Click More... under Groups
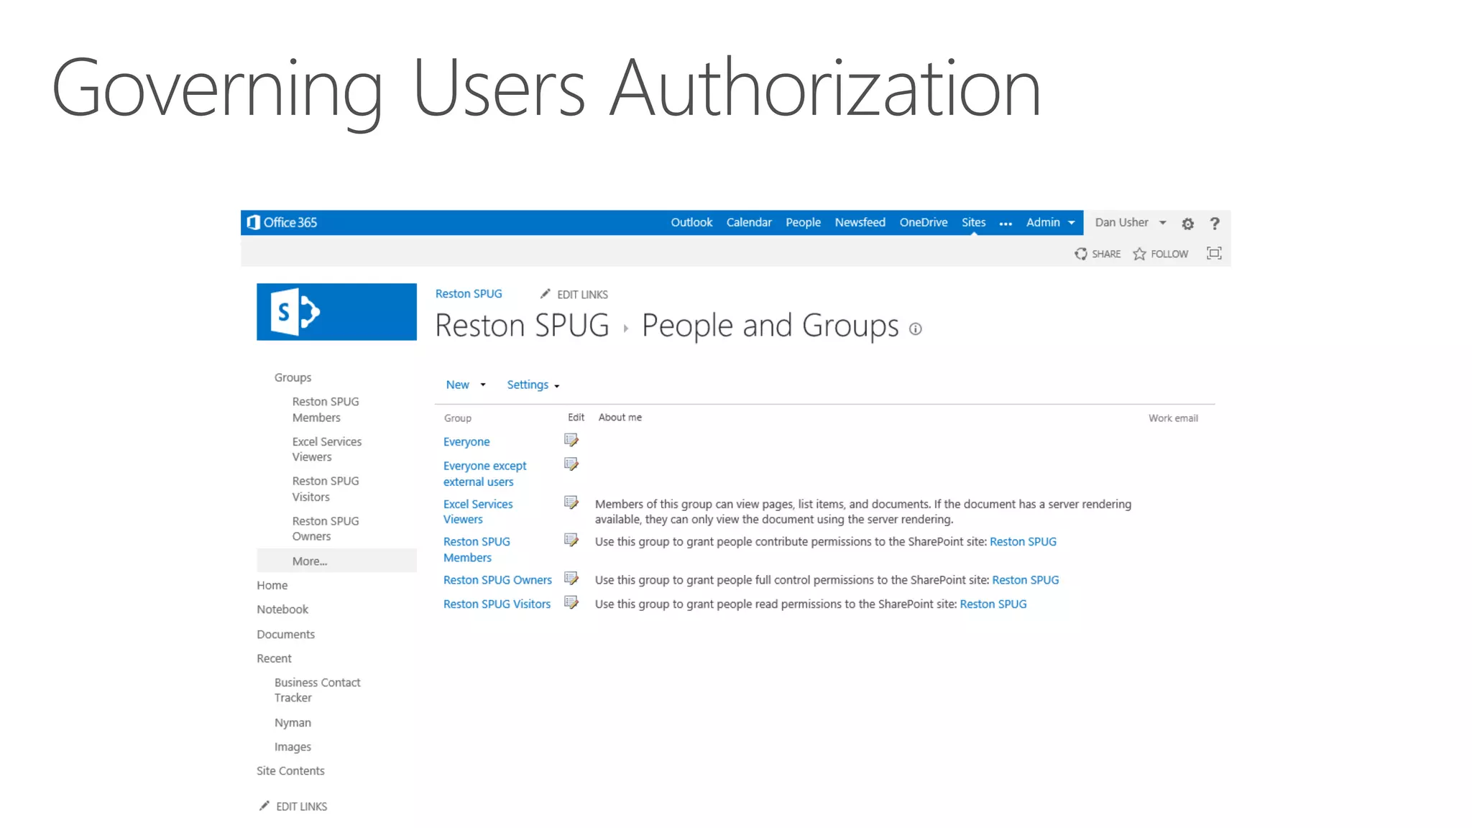The width and height of the screenshot is (1472, 828). tap(310, 561)
